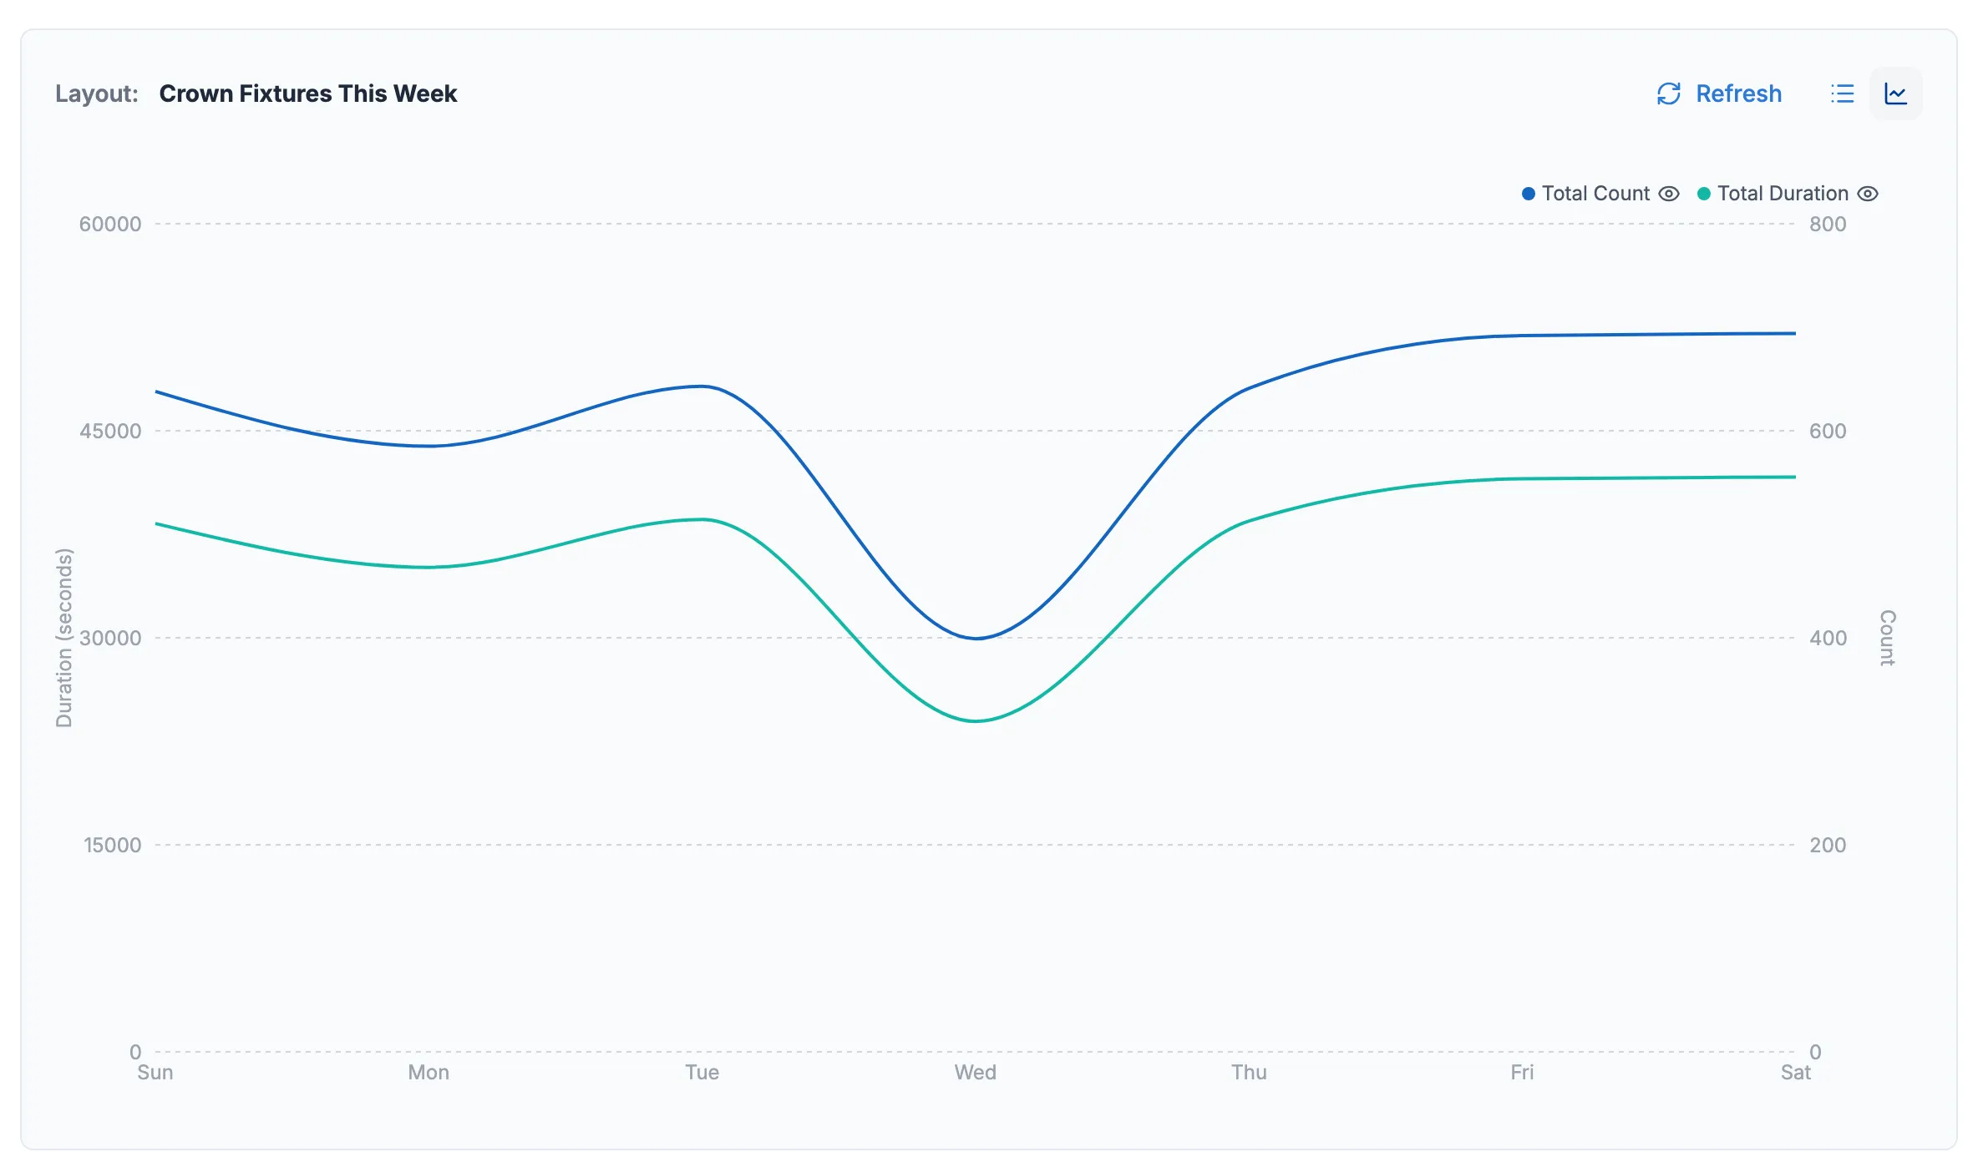Select the line chart view icon

coord(1895,93)
